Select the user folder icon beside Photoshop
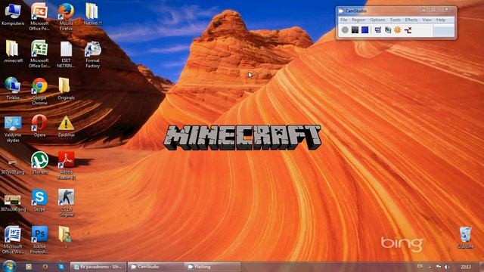The height and width of the screenshot is (272, 484). point(66,237)
